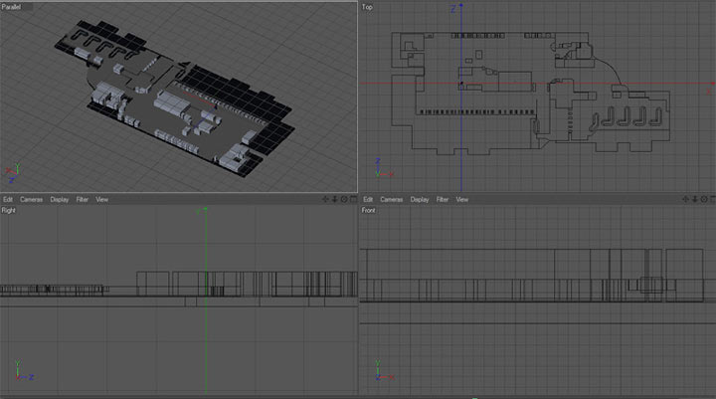Click the zoom icon in Right viewport
This screenshot has width=716, height=399.
click(x=334, y=199)
